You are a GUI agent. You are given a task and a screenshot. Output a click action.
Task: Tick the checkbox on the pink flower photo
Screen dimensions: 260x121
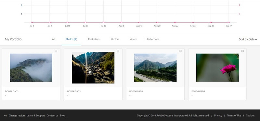click(x=242, y=51)
